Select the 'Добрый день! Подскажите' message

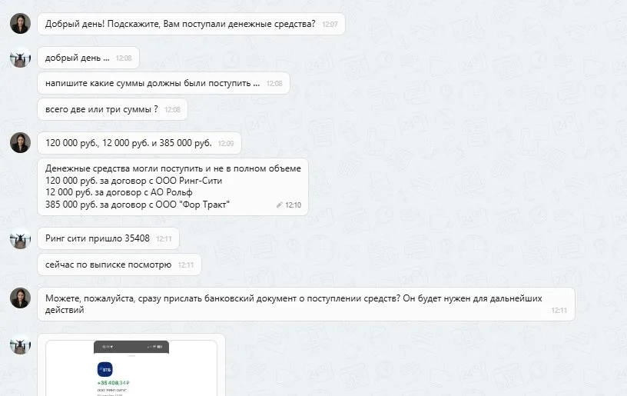click(191, 24)
